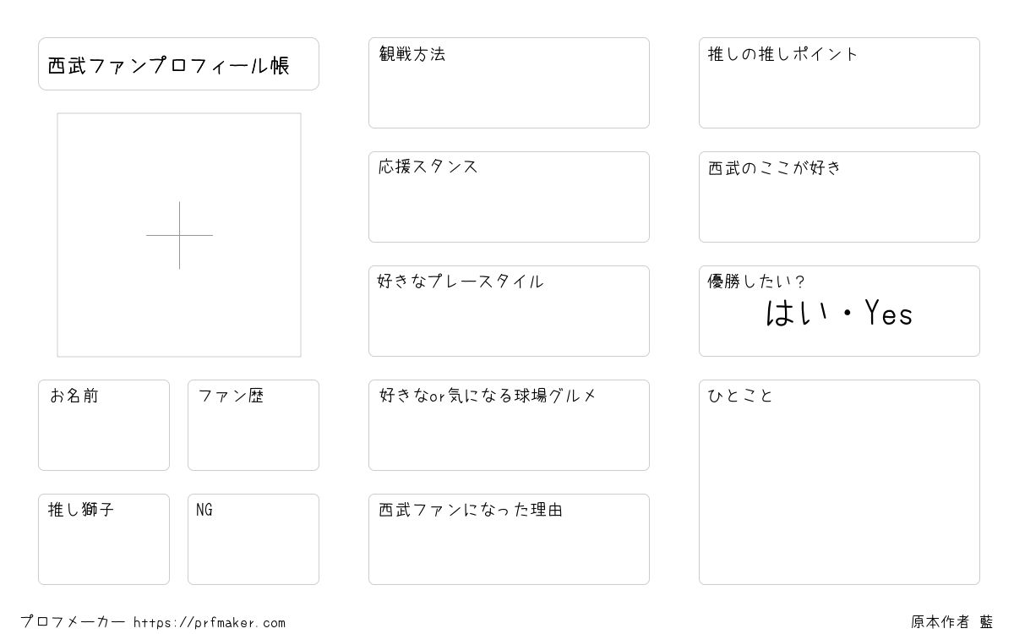Screen dimensions: 1014x634
Task: Select the ファン歴 field box
Action: click(253, 425)
